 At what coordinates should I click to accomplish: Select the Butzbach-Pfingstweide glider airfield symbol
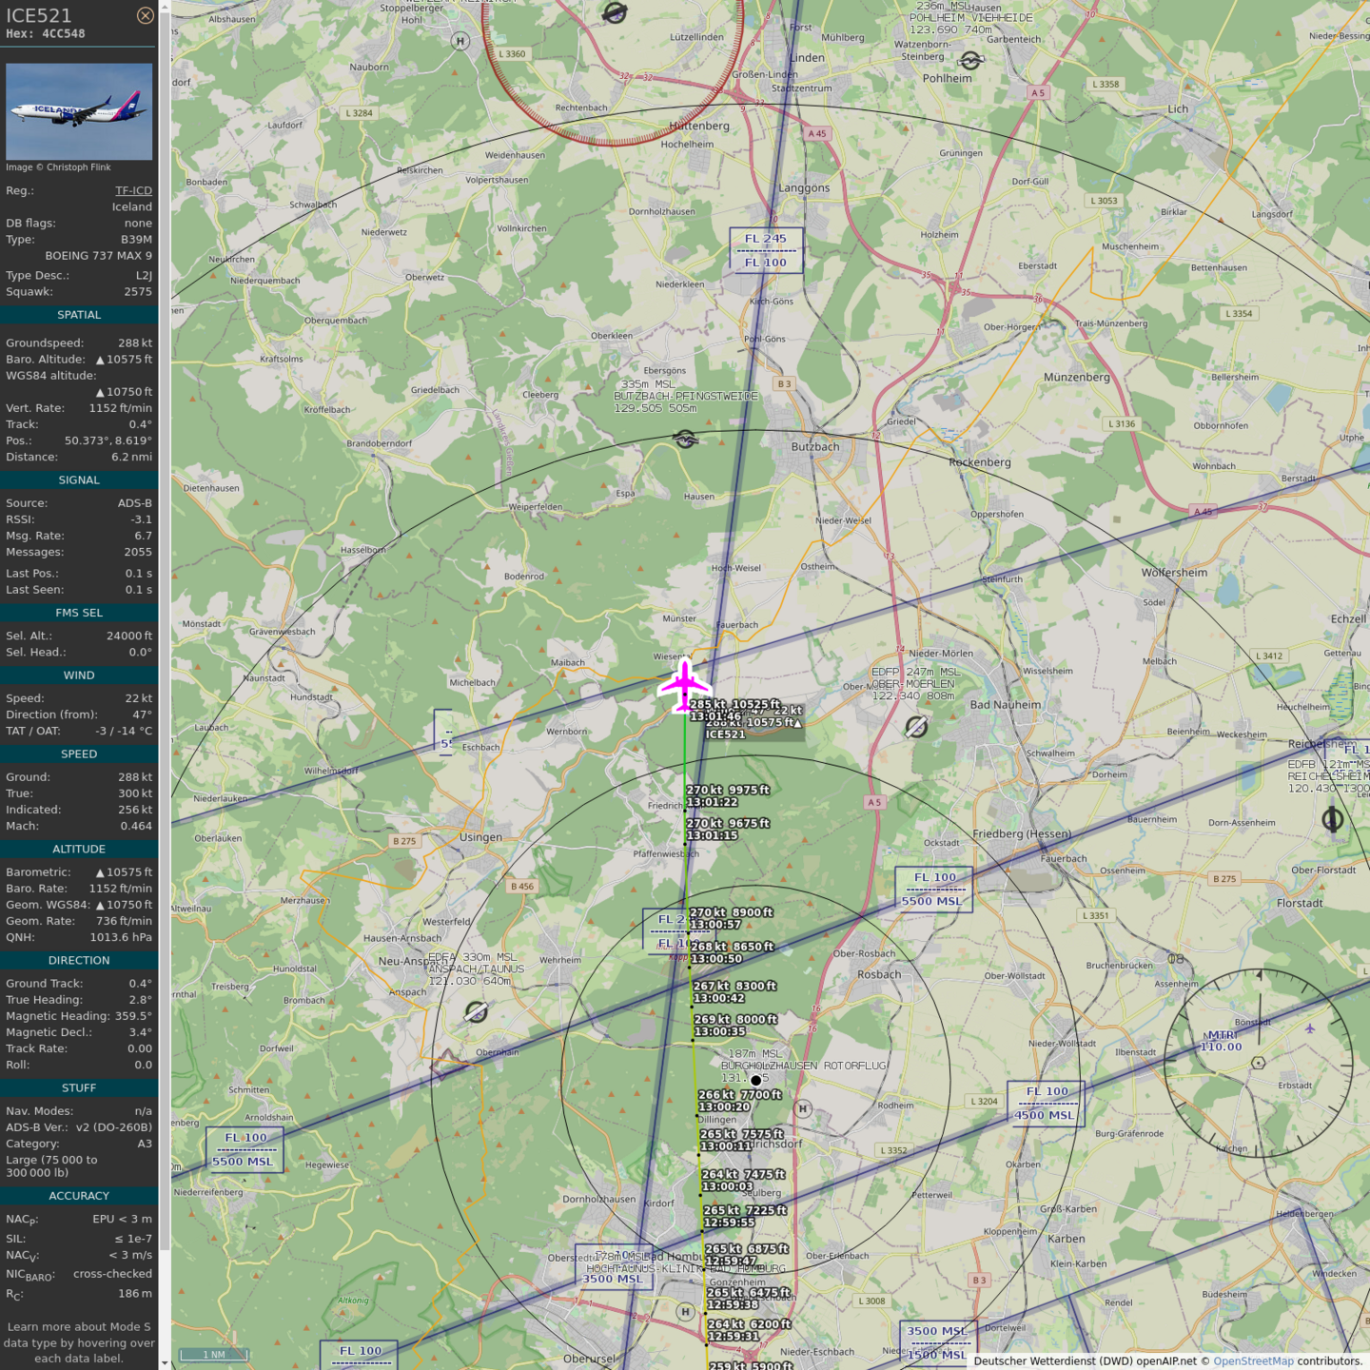(685, 439)
